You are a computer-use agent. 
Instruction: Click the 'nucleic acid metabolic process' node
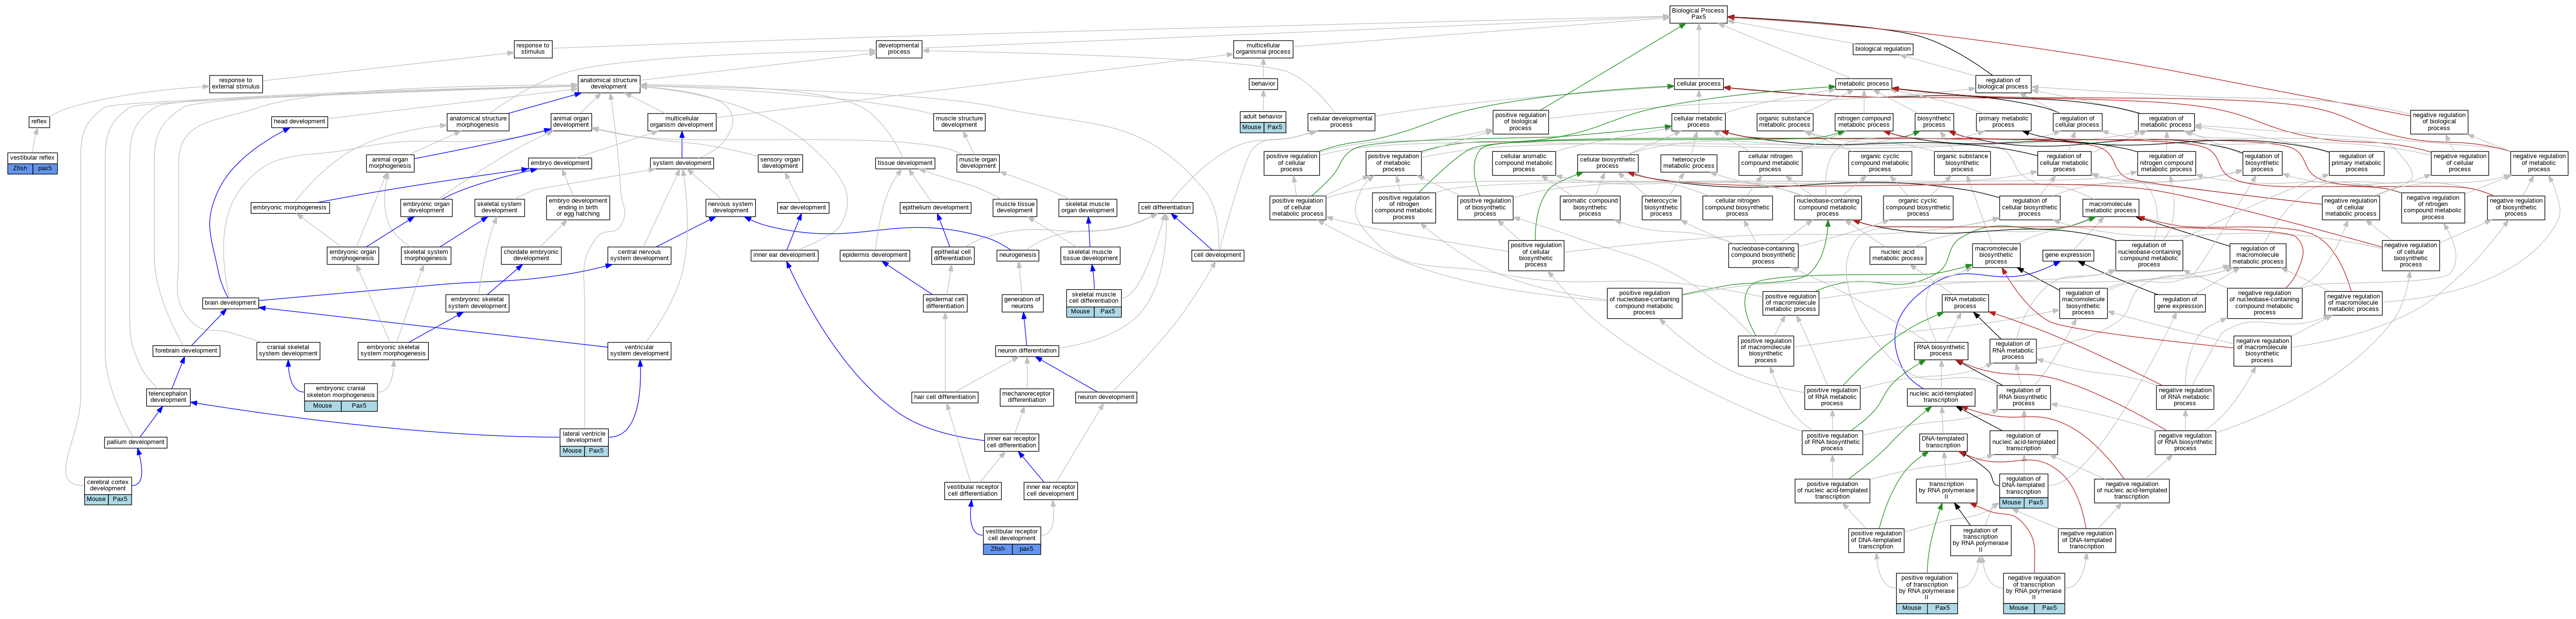[1897, 254]
